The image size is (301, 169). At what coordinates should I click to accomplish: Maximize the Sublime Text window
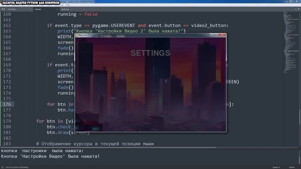point(291,1)
